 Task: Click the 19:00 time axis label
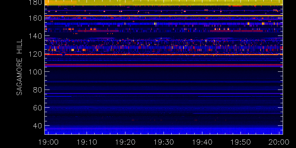[x=48, y=142]
